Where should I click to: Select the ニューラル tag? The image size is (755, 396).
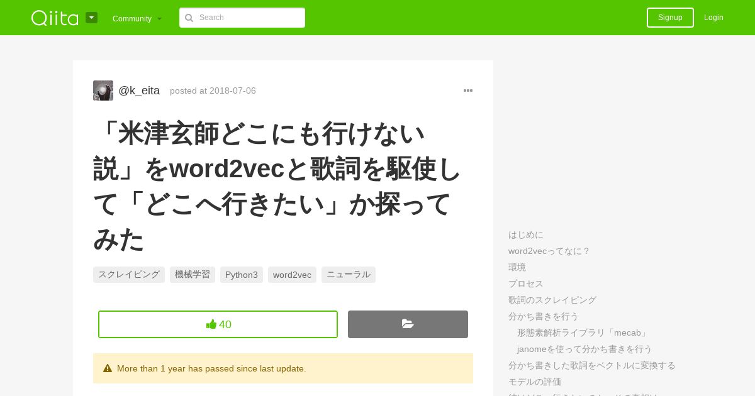[x=349, y=275]
